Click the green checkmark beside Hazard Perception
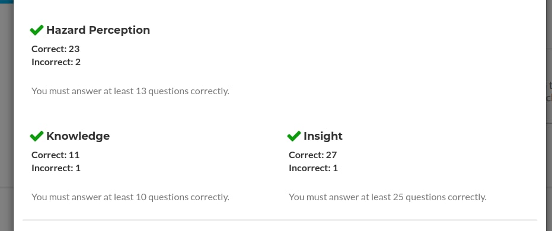The height and width of the screenshot is (231, 552). (x=37, y=30)
